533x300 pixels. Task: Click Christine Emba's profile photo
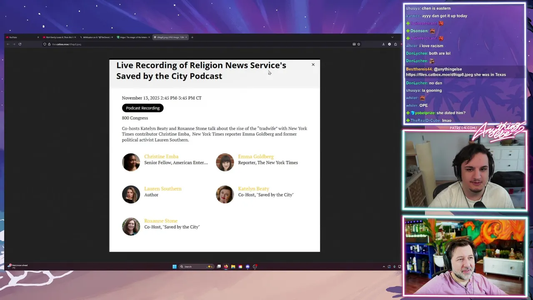point(131,162)
